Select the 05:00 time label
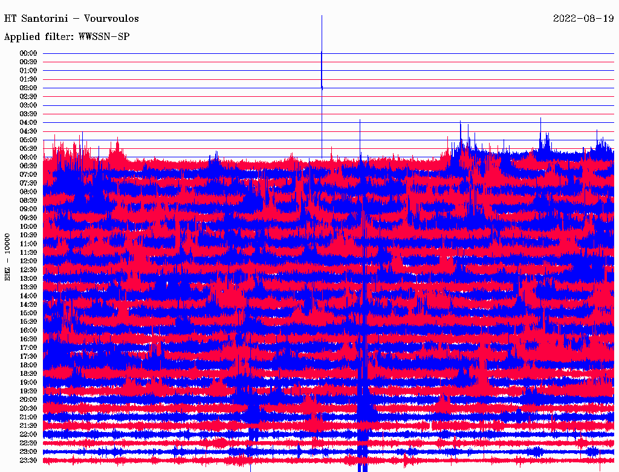This screenshot has width=619, height=472. coord(28,140)
